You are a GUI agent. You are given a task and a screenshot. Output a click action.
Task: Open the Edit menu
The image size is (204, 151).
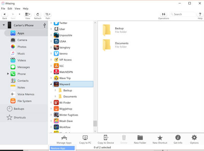[x=10, y=9]
